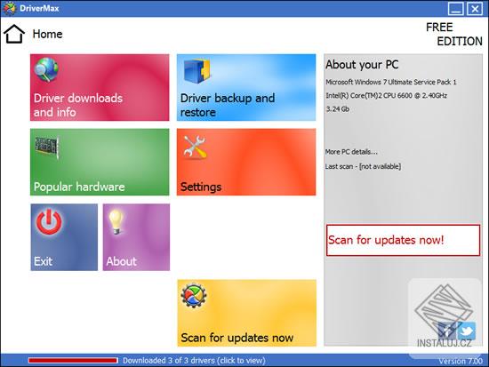
Task: Click yellow Scan for updates now tile
Action: [x=247, y=313]
